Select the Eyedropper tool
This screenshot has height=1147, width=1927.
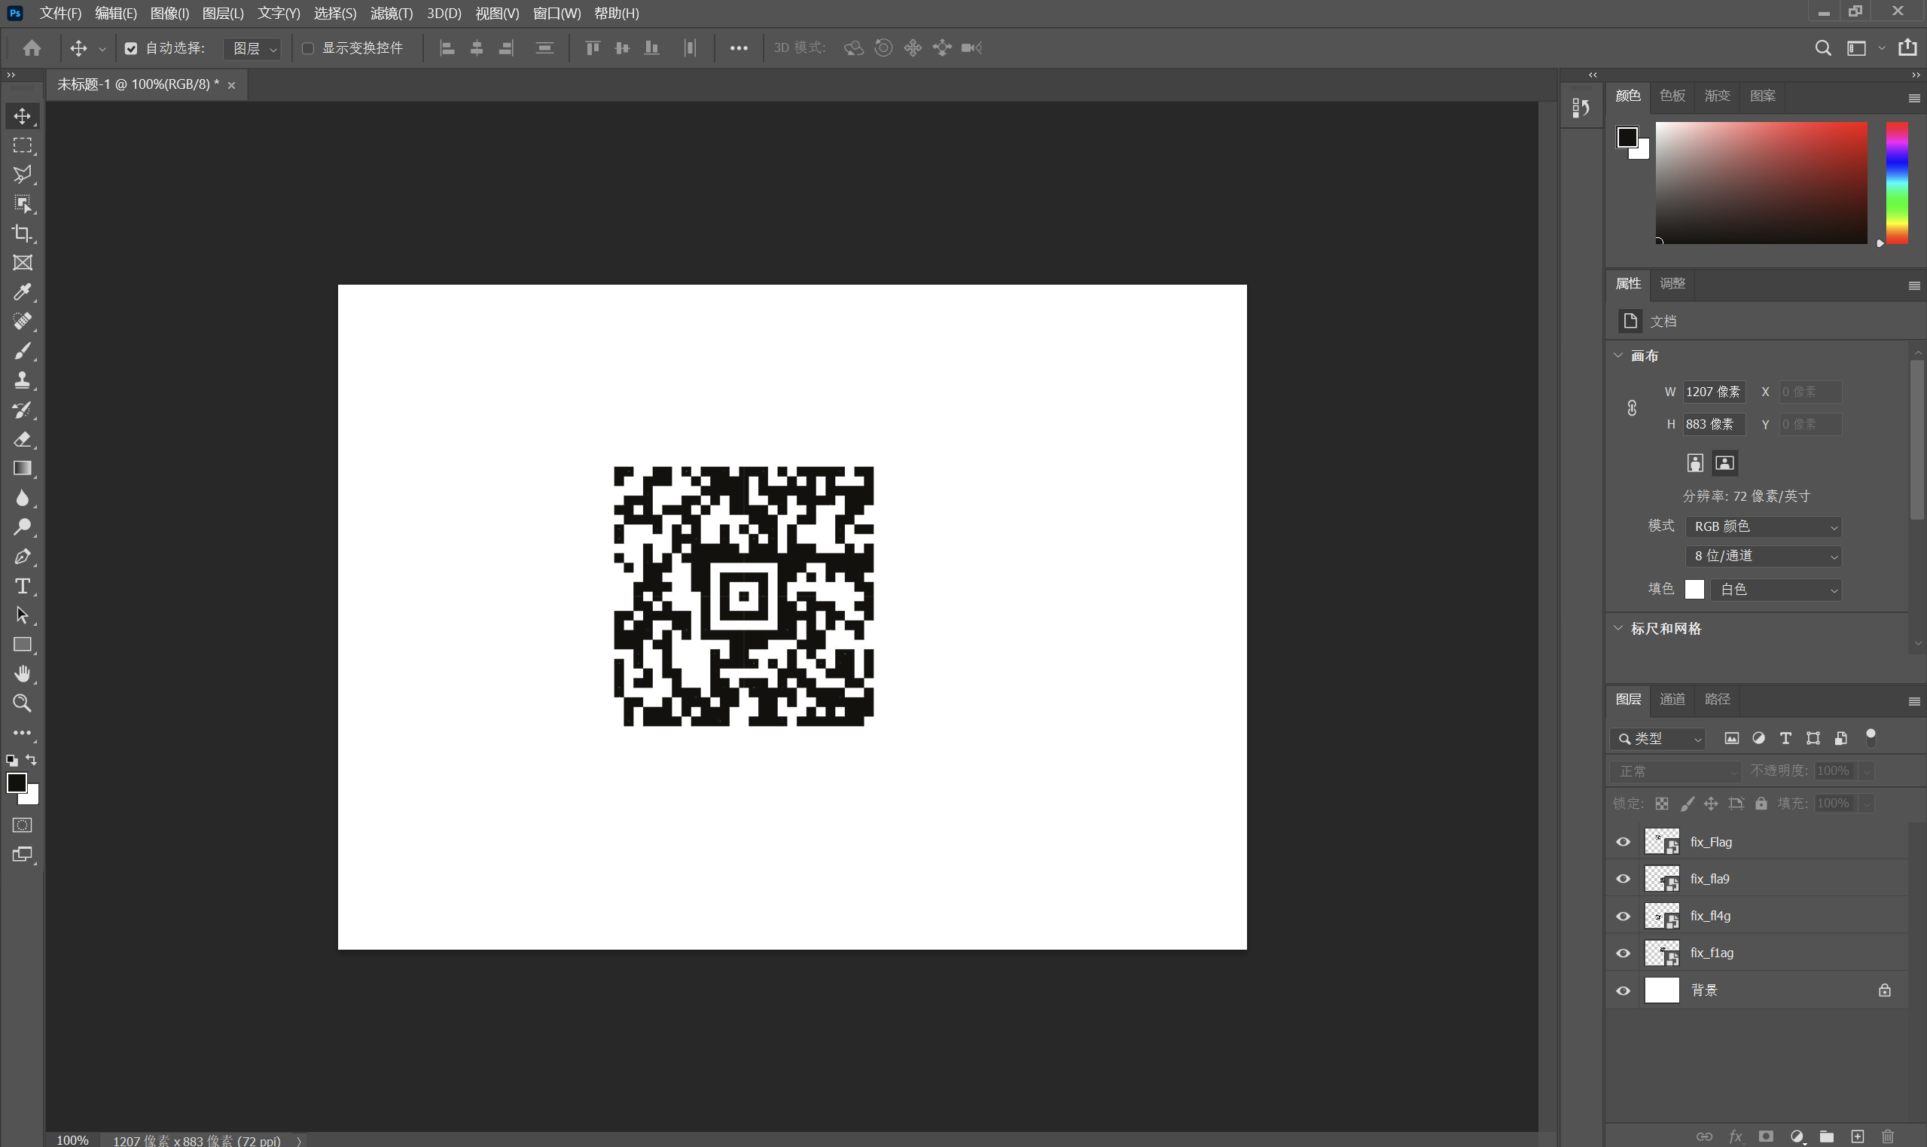point(22,292)
